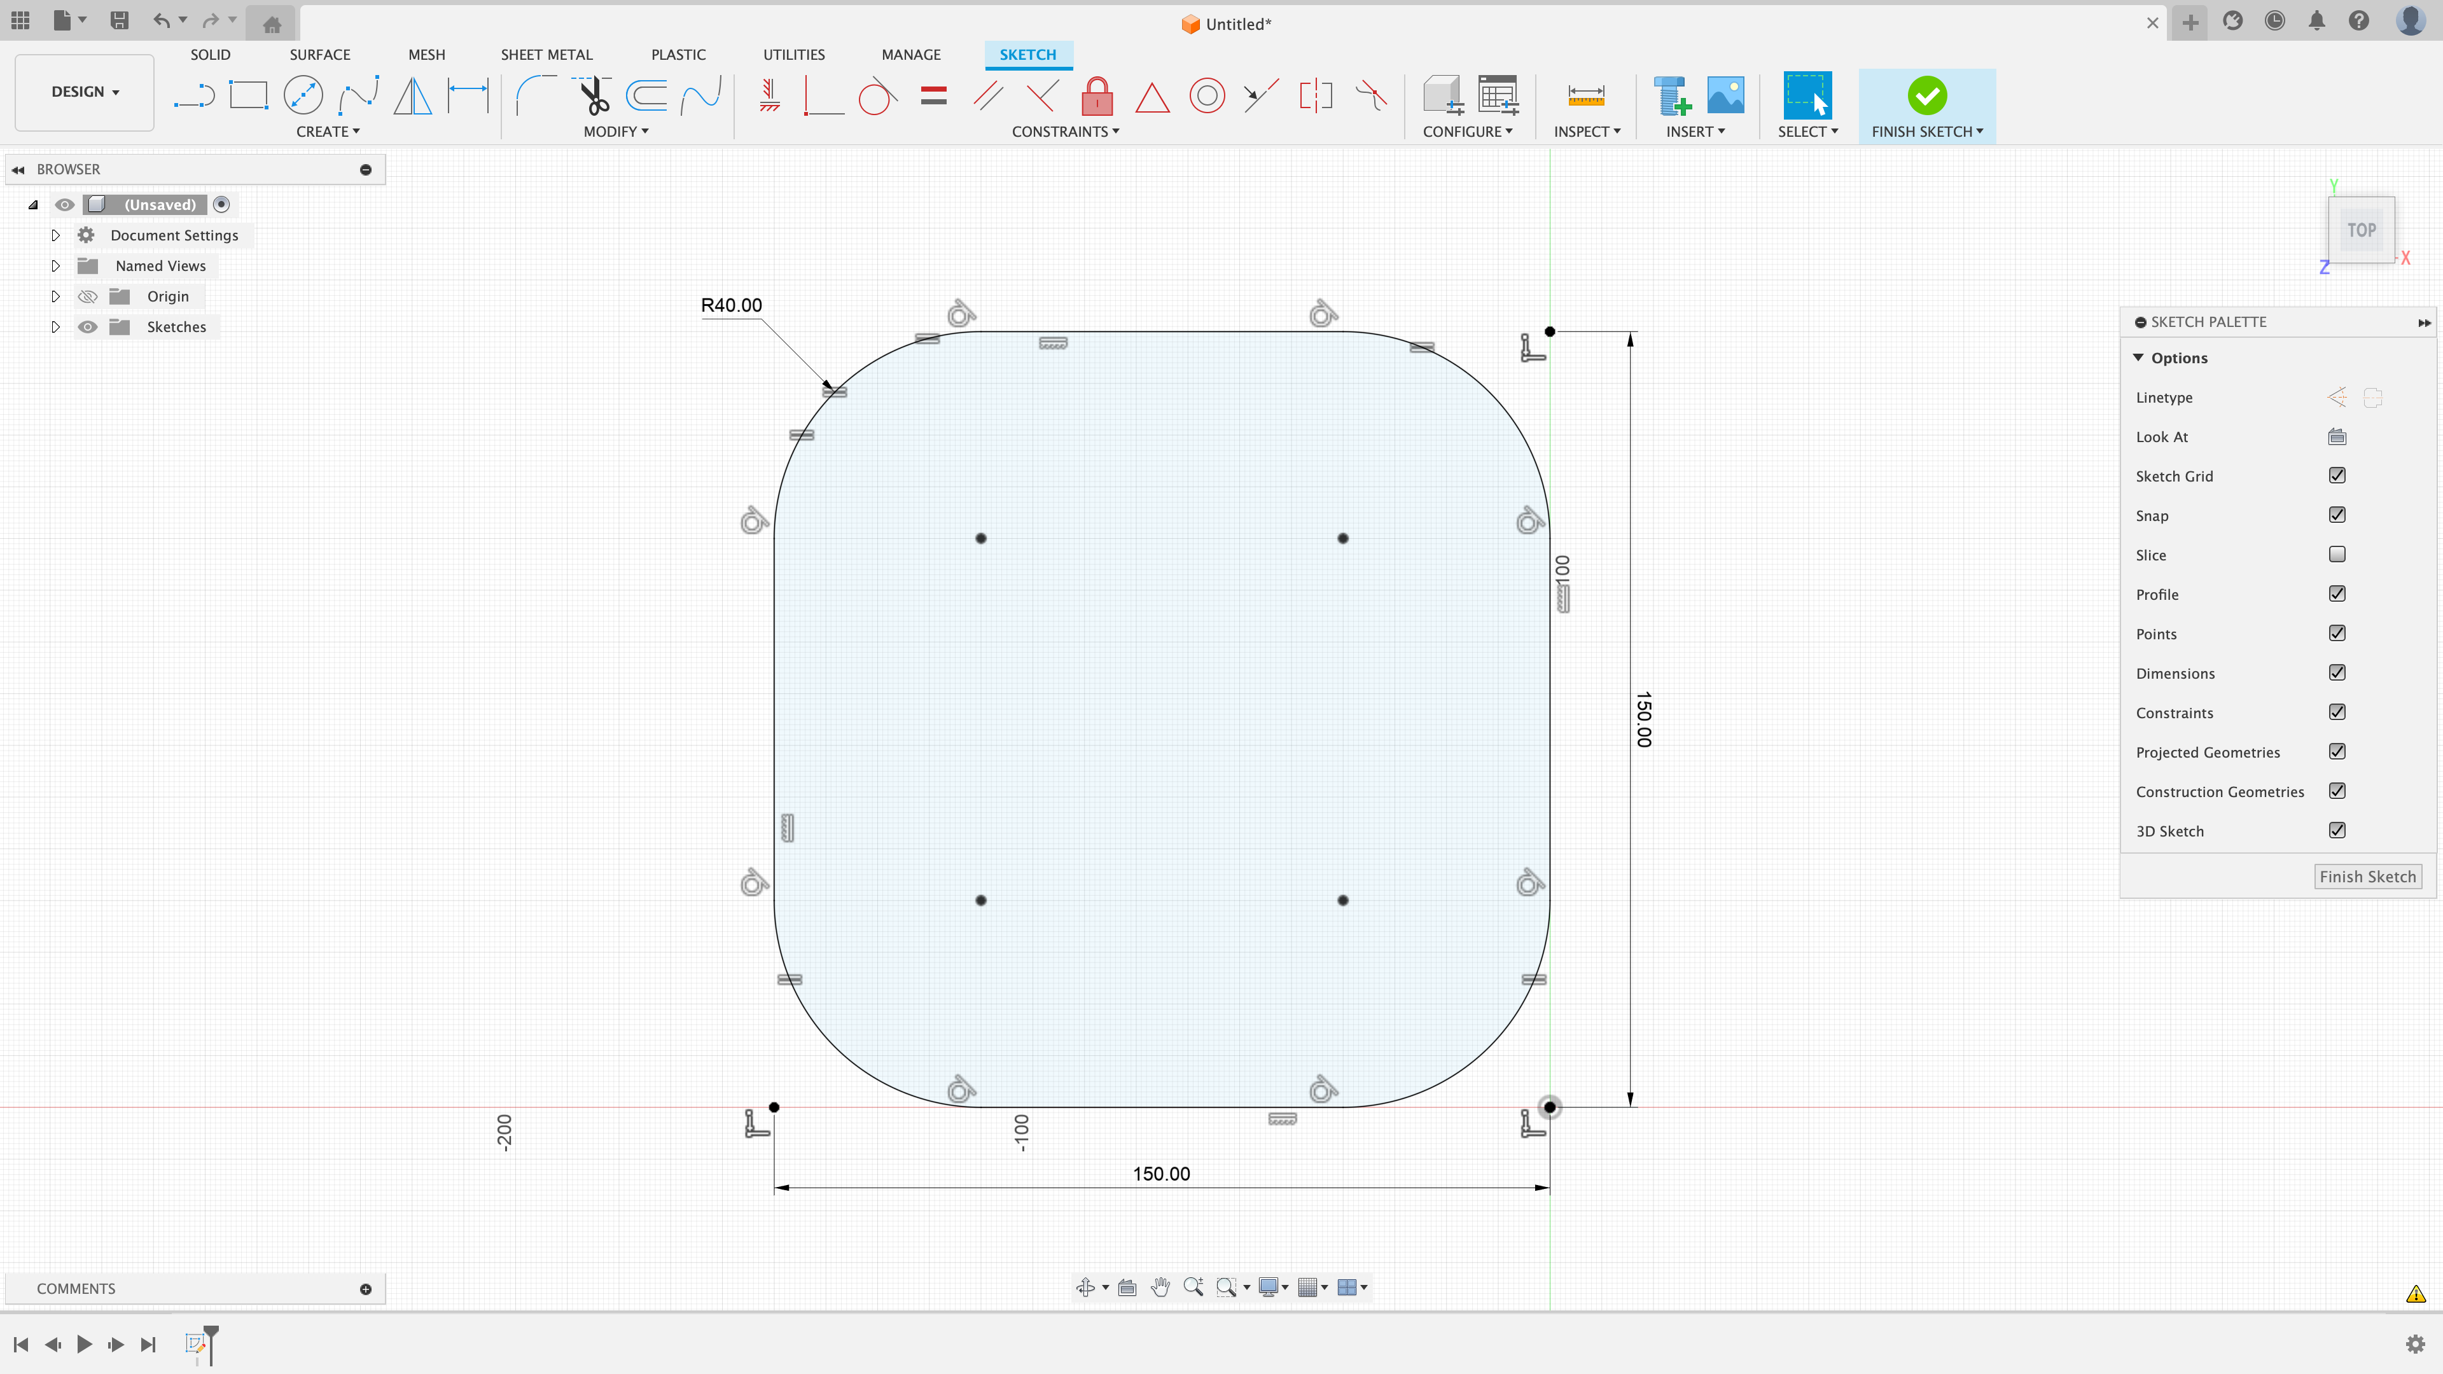The height and width of the screenshot is (1374, 2443).
Task: Select the Trim tool in Modify
Action: (x=594, y=95)
